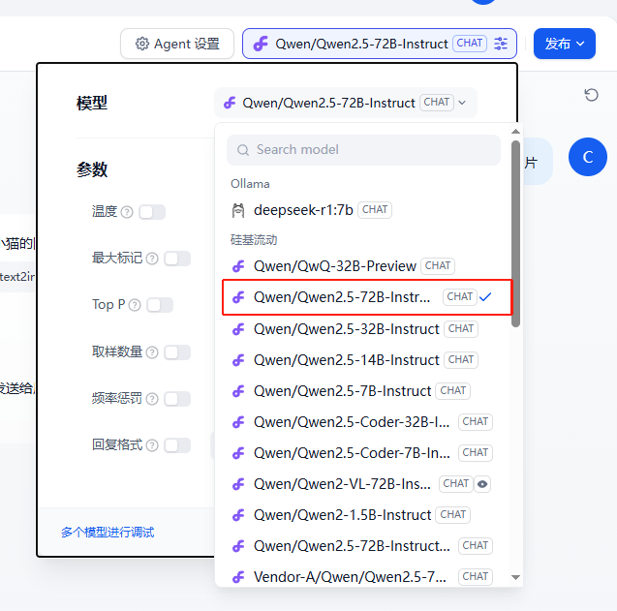Turn on the 最大标记 toggle
This screenshot has height=611, width=617.
pyautogui.click(x=177, y=259)
